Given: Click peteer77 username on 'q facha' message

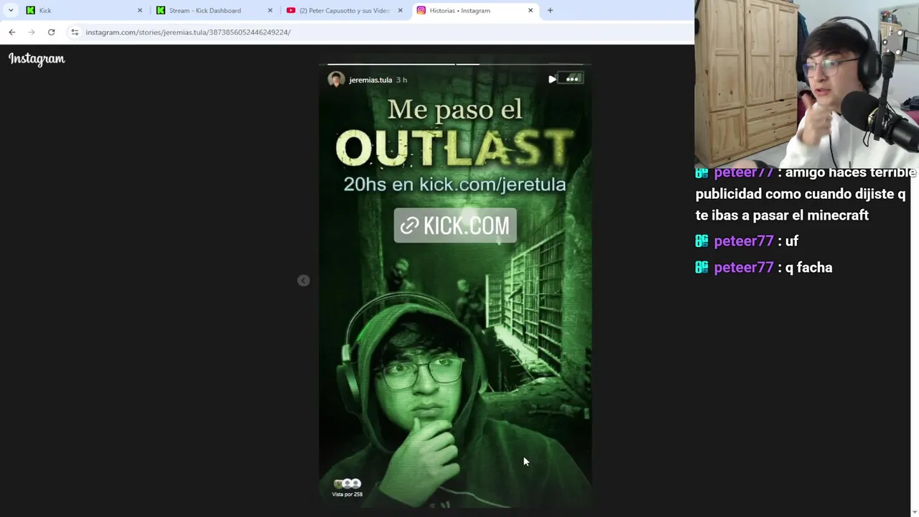Looking at the screenshot, I should (x=744, y=267).
